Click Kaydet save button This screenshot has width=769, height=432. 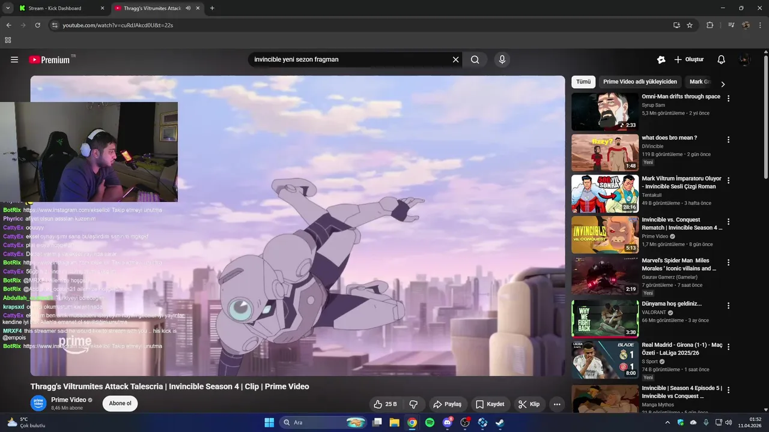click(490, 404)
